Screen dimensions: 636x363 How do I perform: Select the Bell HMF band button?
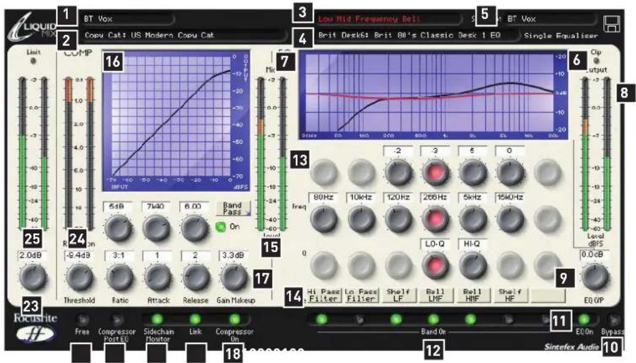473,295
